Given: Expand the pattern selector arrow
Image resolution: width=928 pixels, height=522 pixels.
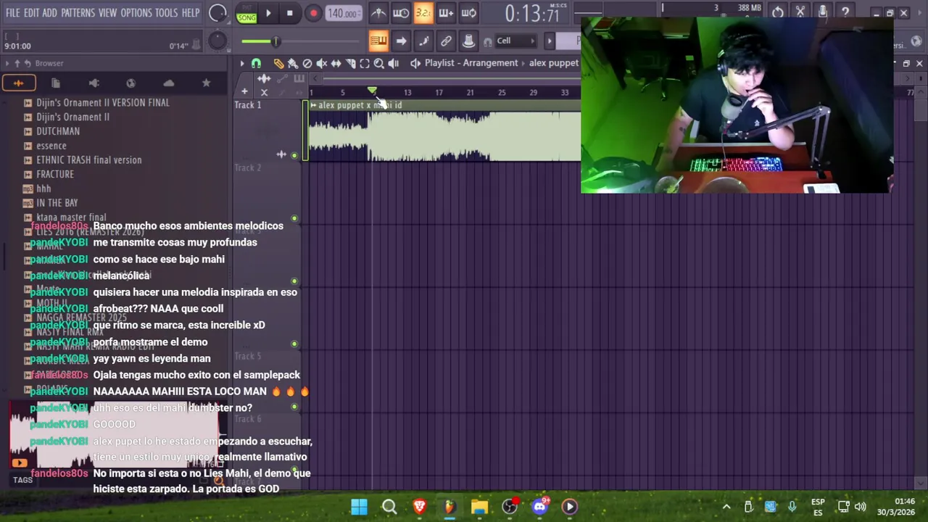Looking at the screenshot, I should (550, 41).
